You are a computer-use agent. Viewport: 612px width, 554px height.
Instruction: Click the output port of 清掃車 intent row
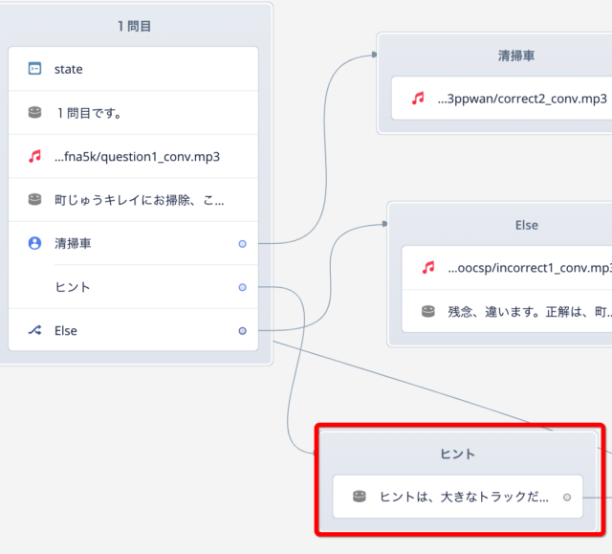(x=242, y=244)
